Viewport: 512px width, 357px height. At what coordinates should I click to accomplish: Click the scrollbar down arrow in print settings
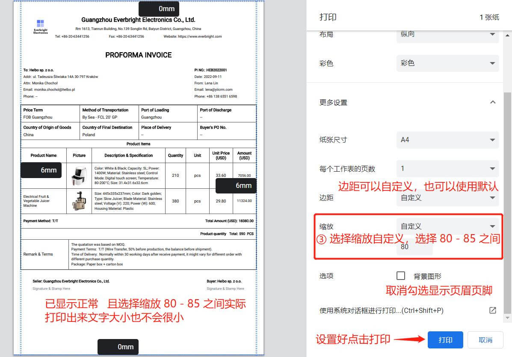tap(507, 318)
